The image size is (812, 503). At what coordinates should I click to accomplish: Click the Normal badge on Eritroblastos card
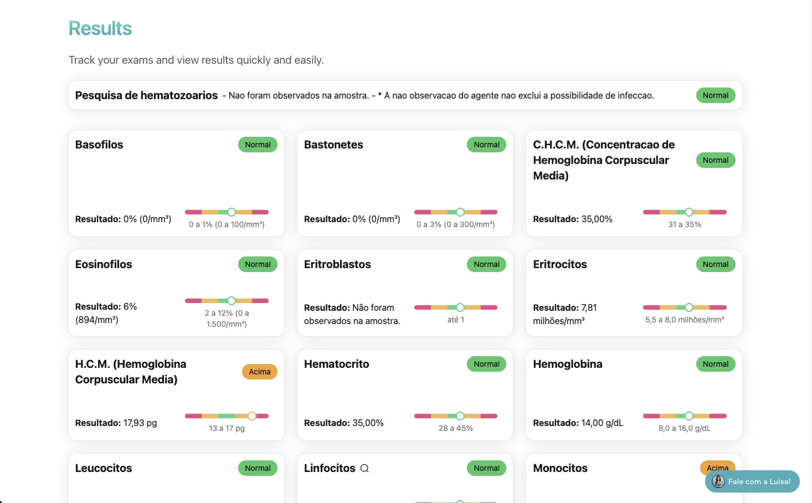click(487, 264)
